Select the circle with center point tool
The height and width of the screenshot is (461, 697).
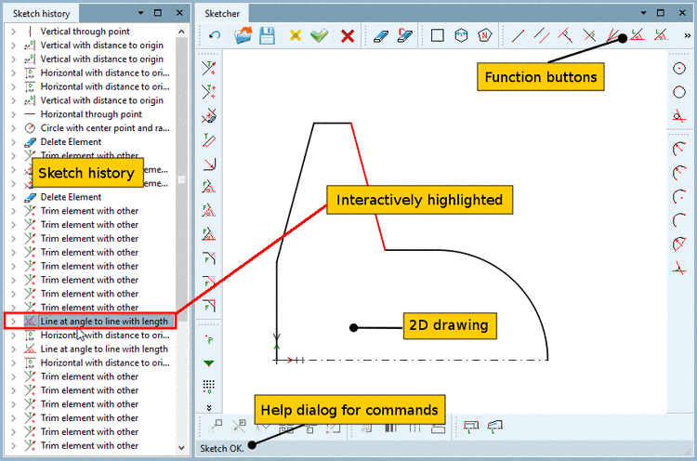[x=679, y=69]
